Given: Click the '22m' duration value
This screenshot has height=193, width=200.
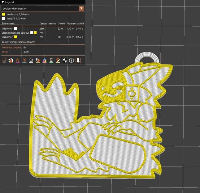Looking at the screenshot, I should pyautogui.click(x=60, y=29).
